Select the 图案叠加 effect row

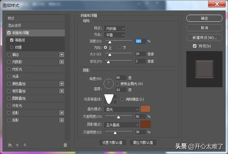[x=35, y=98]
